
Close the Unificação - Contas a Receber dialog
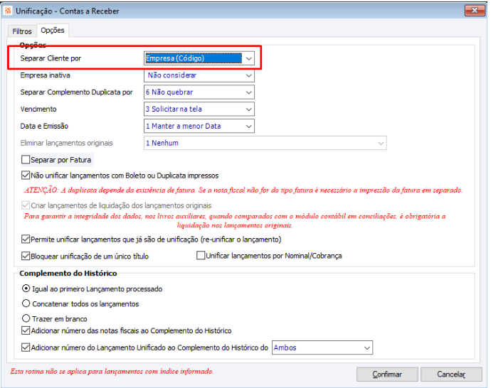[x=475, y=11]
